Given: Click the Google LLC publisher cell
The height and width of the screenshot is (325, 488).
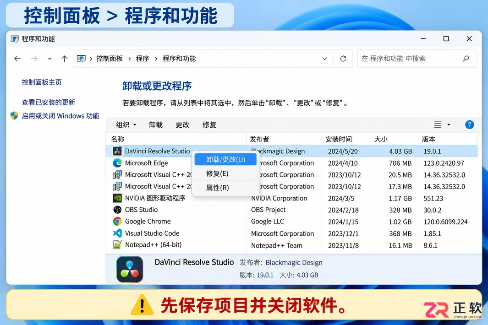Looking at the screenshot, I should 268,222.
